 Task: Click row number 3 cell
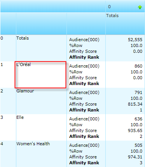click(2, 117)
